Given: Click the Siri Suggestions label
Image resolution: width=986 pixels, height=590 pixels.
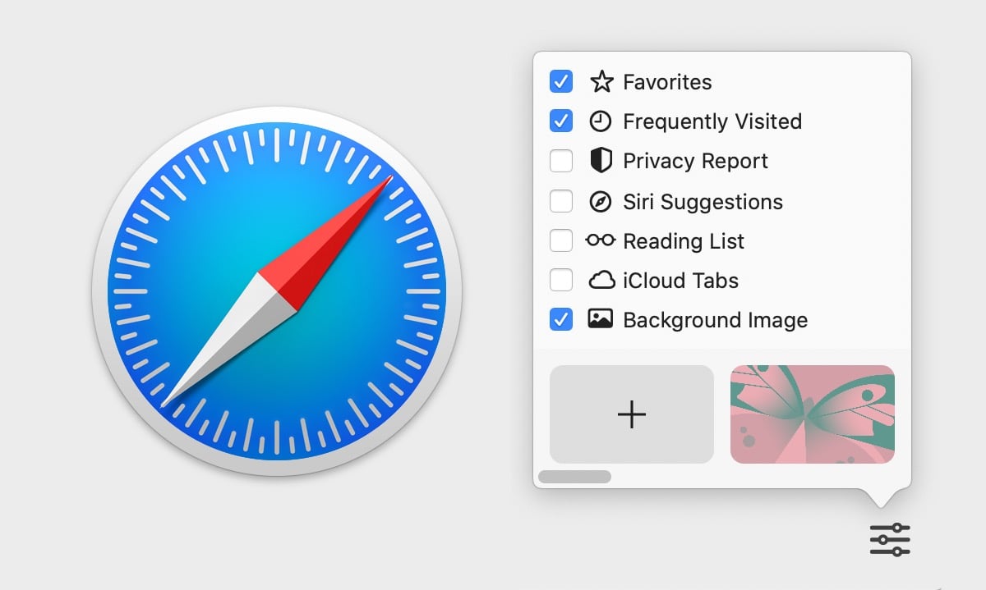Looking at the screenshot, I should (x=703, y=202).
